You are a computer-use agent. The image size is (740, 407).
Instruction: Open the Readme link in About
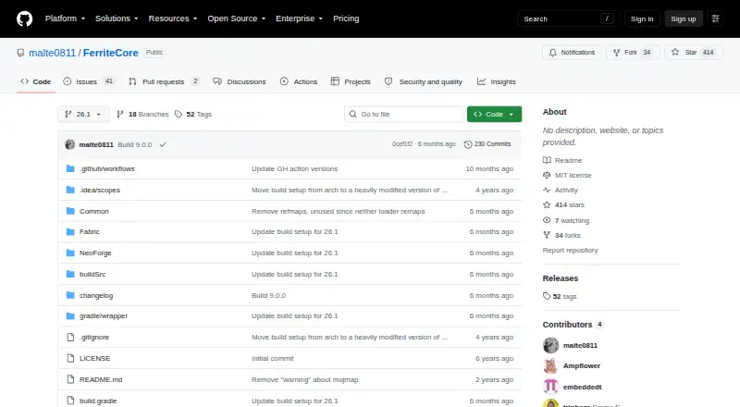562,161
